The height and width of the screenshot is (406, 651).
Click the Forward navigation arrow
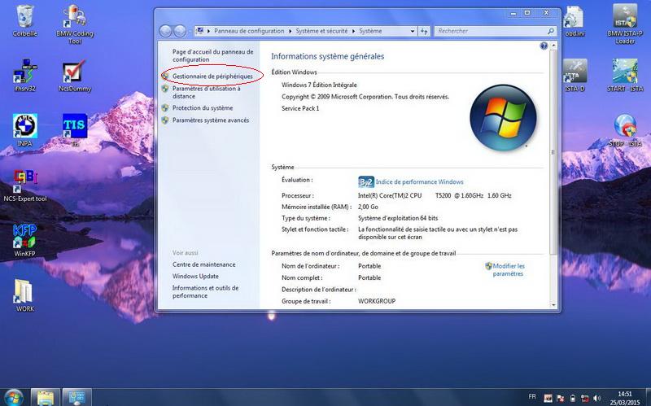180,31
